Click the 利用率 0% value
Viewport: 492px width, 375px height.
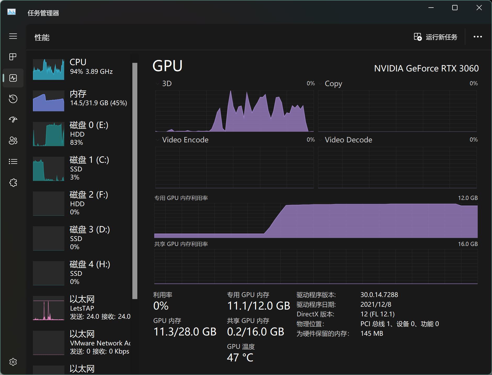tap(161, 306)
